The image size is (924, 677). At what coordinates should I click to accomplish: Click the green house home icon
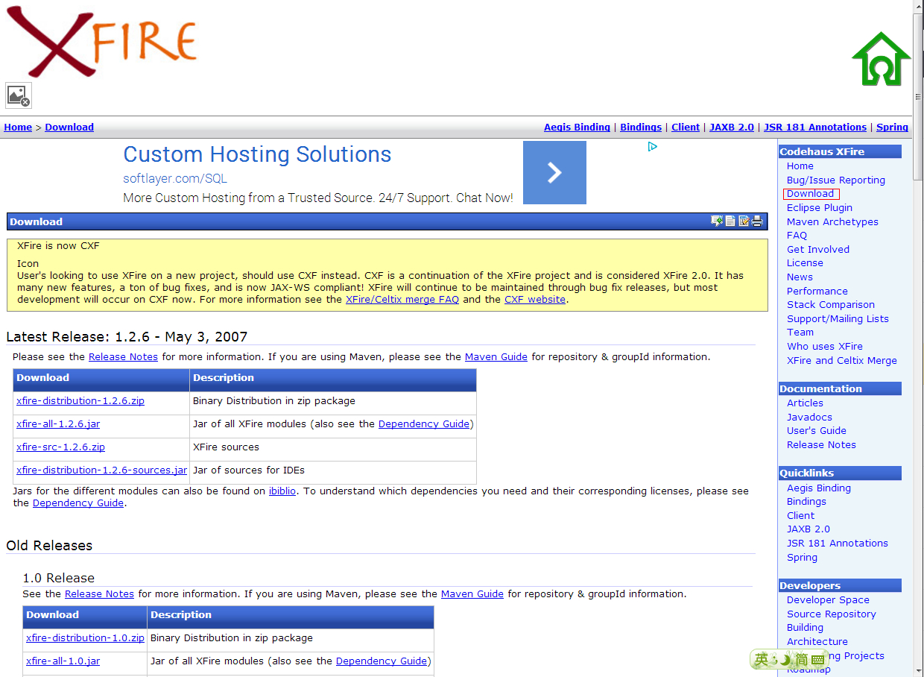(x=882, y=59)
